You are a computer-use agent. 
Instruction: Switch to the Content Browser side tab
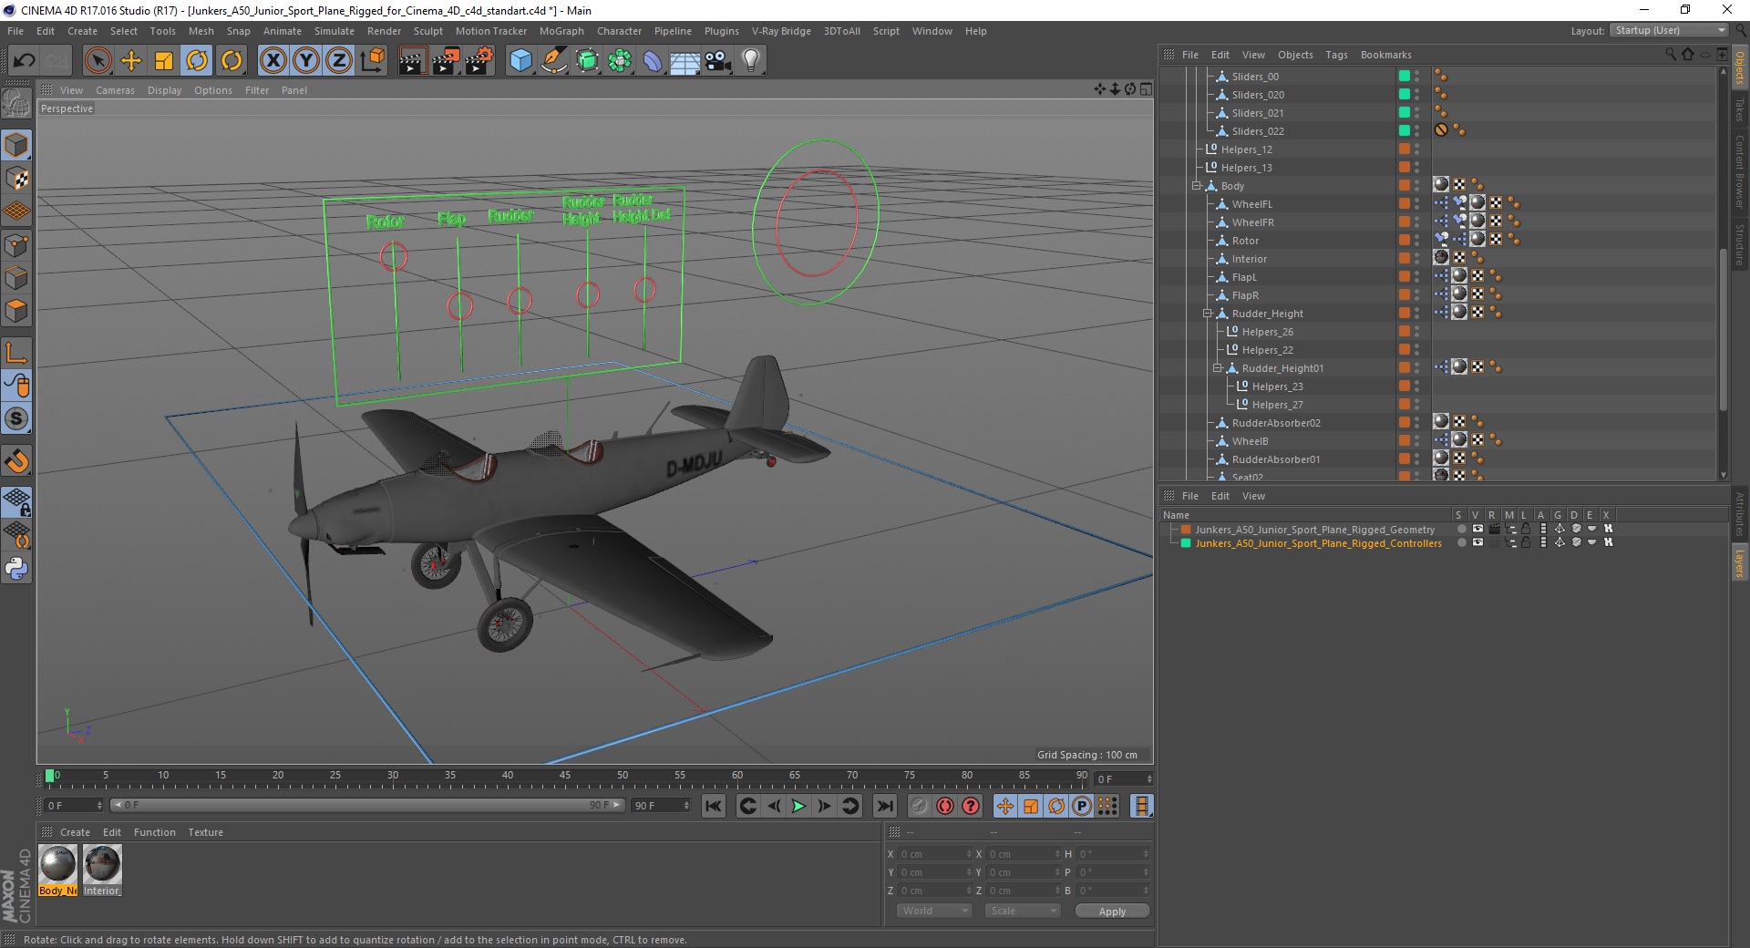point(1740,170)
